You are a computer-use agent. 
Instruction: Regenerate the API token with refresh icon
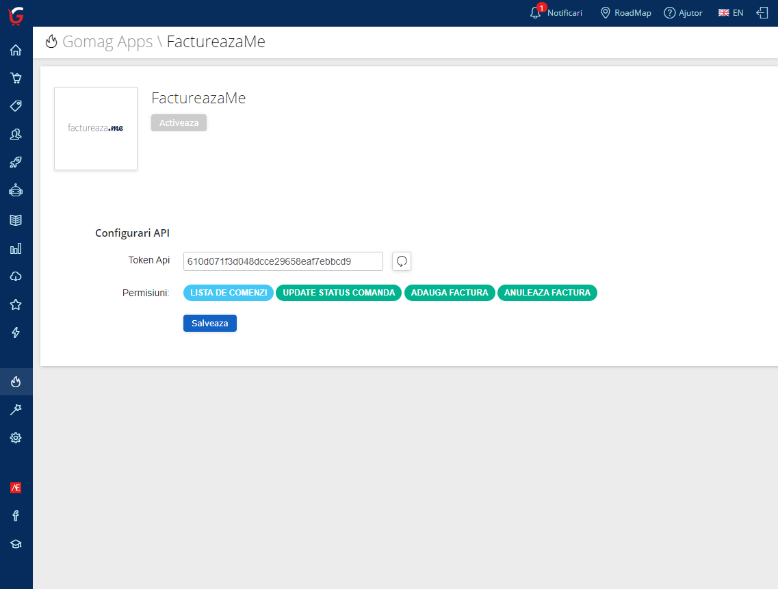click(402, 261)
